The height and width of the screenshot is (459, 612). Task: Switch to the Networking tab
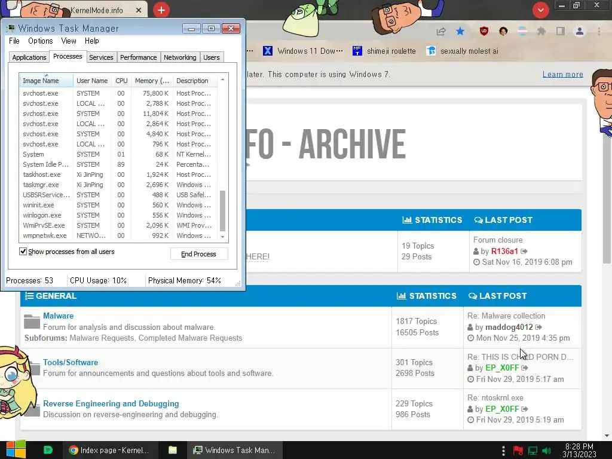pyautogui.click(x=180, y=57)
